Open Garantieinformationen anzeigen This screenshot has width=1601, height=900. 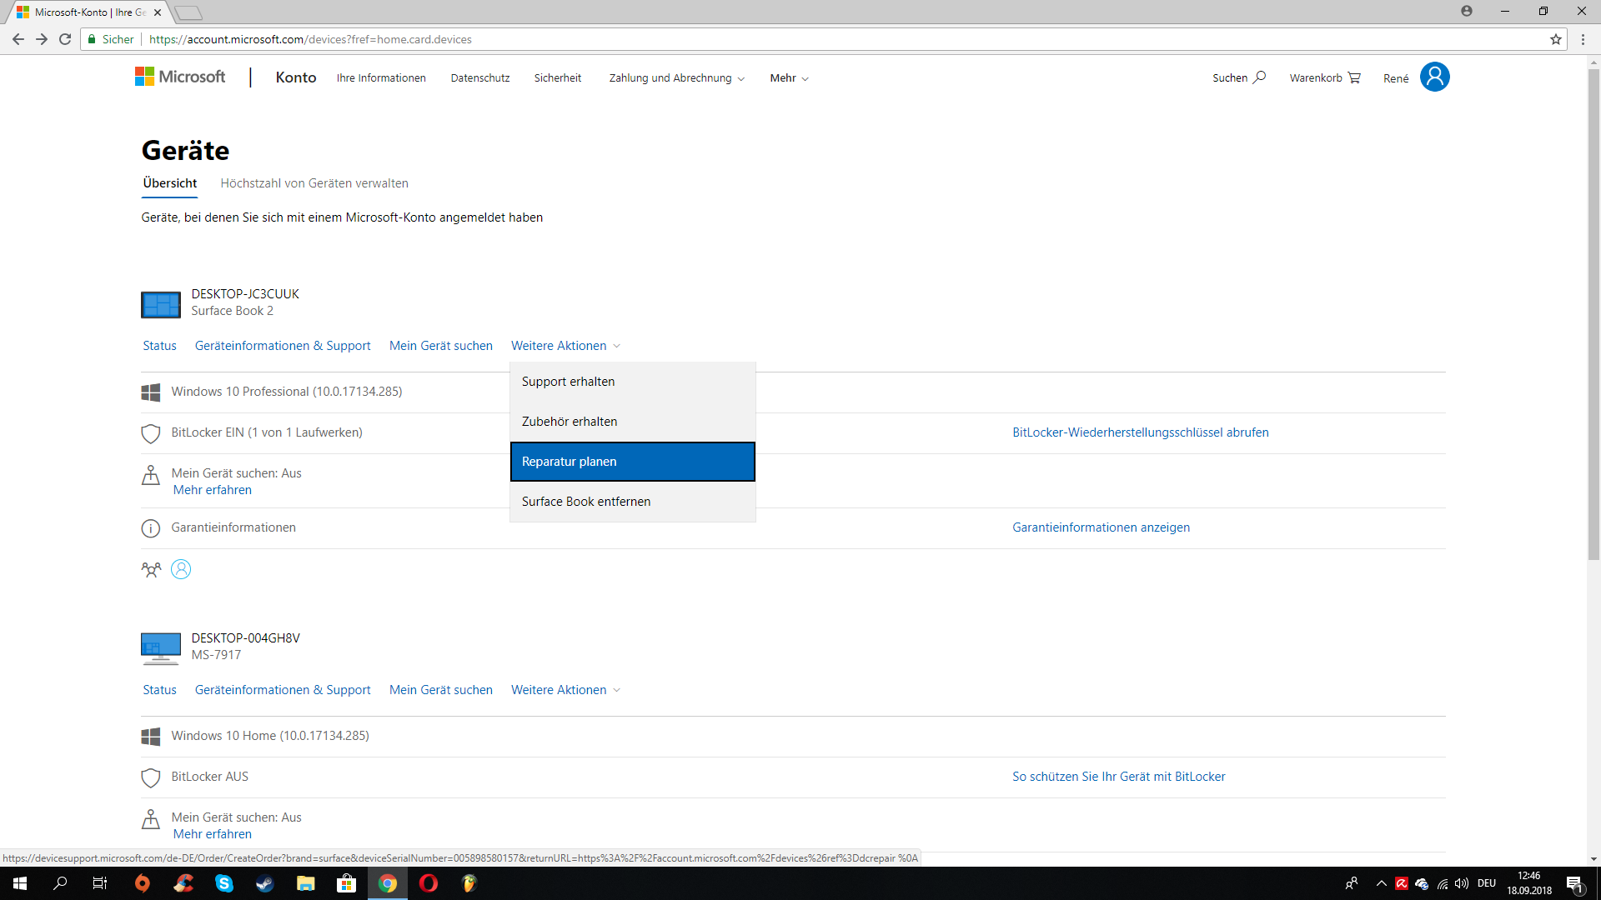pyautogui.click(x=1101, y=527)
